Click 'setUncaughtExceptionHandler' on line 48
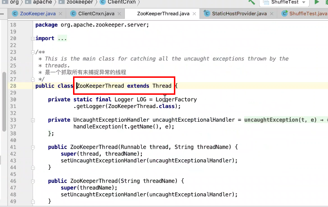328x207 pixels. click(x=104, y=195)
